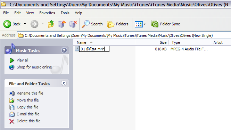Click the Folder Sync toolbar button
The image size is (231, 130).
(x=165, y=24)
